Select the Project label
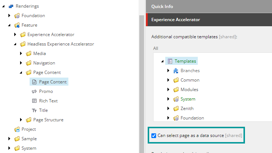This screenshot has height=153, width=272. click(x=29, y=129)
